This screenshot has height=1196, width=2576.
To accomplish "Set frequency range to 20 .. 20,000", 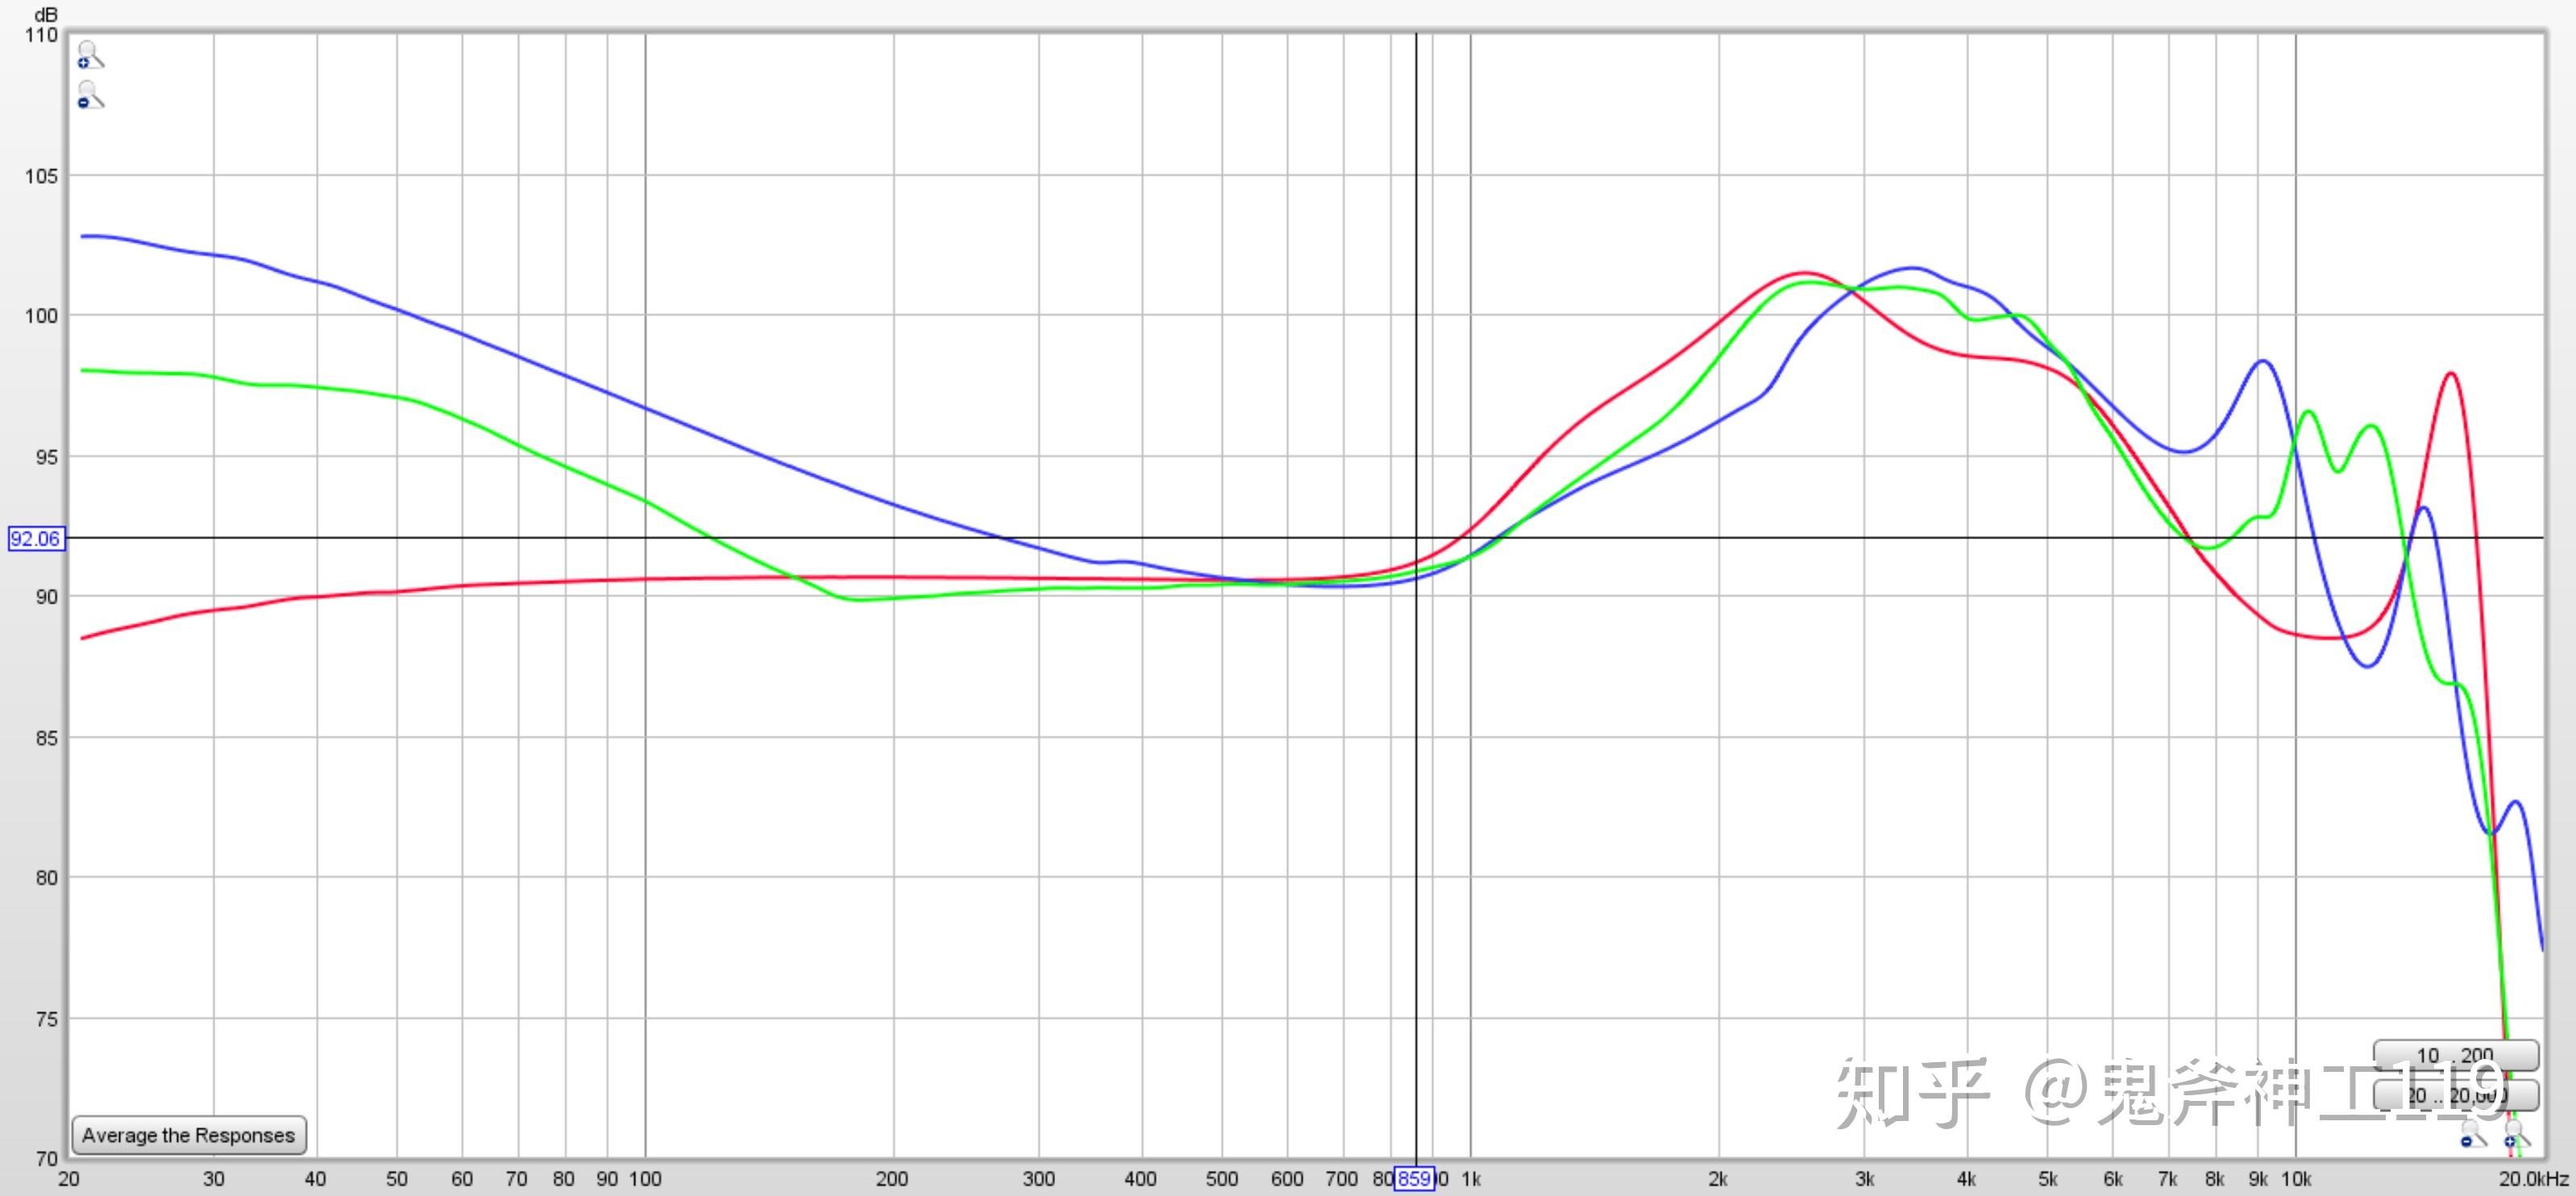I will (x=2456, y=1095).
